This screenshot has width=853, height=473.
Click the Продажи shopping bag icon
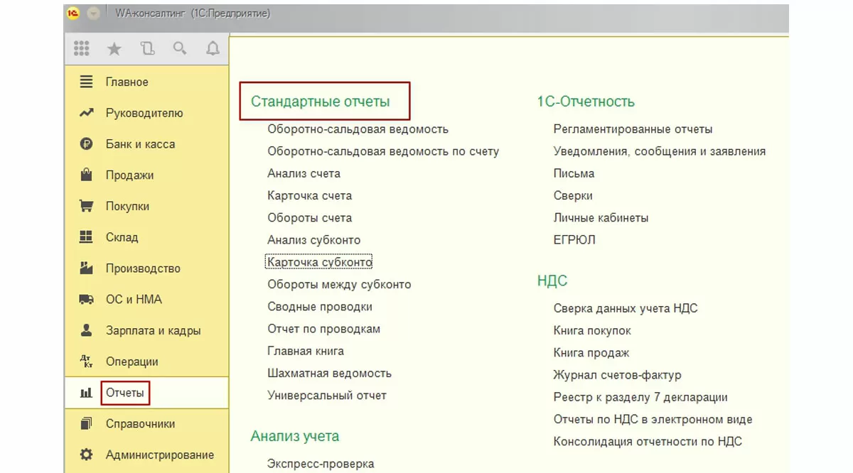(86, 175)
